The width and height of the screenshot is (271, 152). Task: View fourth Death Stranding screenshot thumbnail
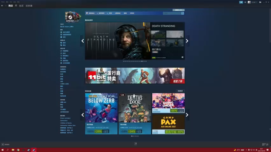175,43
